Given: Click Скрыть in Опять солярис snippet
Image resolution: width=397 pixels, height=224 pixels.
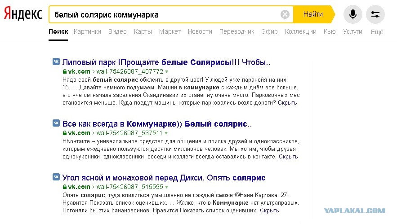Looking at the screenshot, I should [x=269, y=211].
